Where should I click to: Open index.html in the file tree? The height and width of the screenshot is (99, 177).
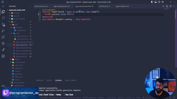pyautogui.click(x=19, y=68)
